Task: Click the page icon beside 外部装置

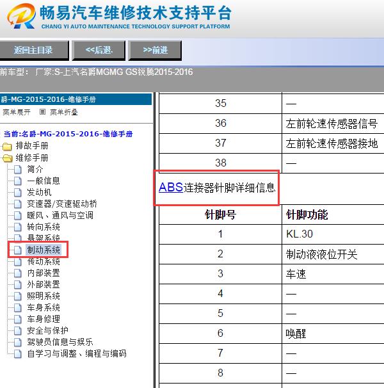Action: coord(17,284)
